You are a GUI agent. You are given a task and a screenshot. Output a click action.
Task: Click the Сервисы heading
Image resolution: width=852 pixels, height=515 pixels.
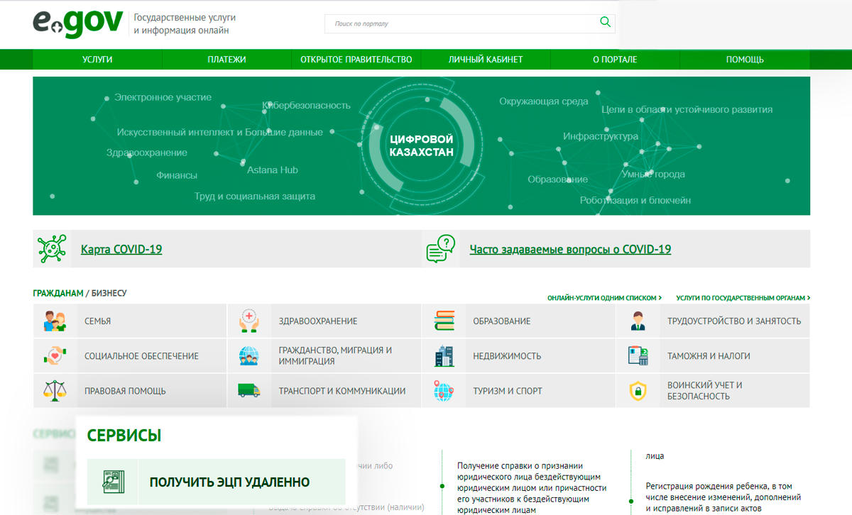(x=124, y=436)
